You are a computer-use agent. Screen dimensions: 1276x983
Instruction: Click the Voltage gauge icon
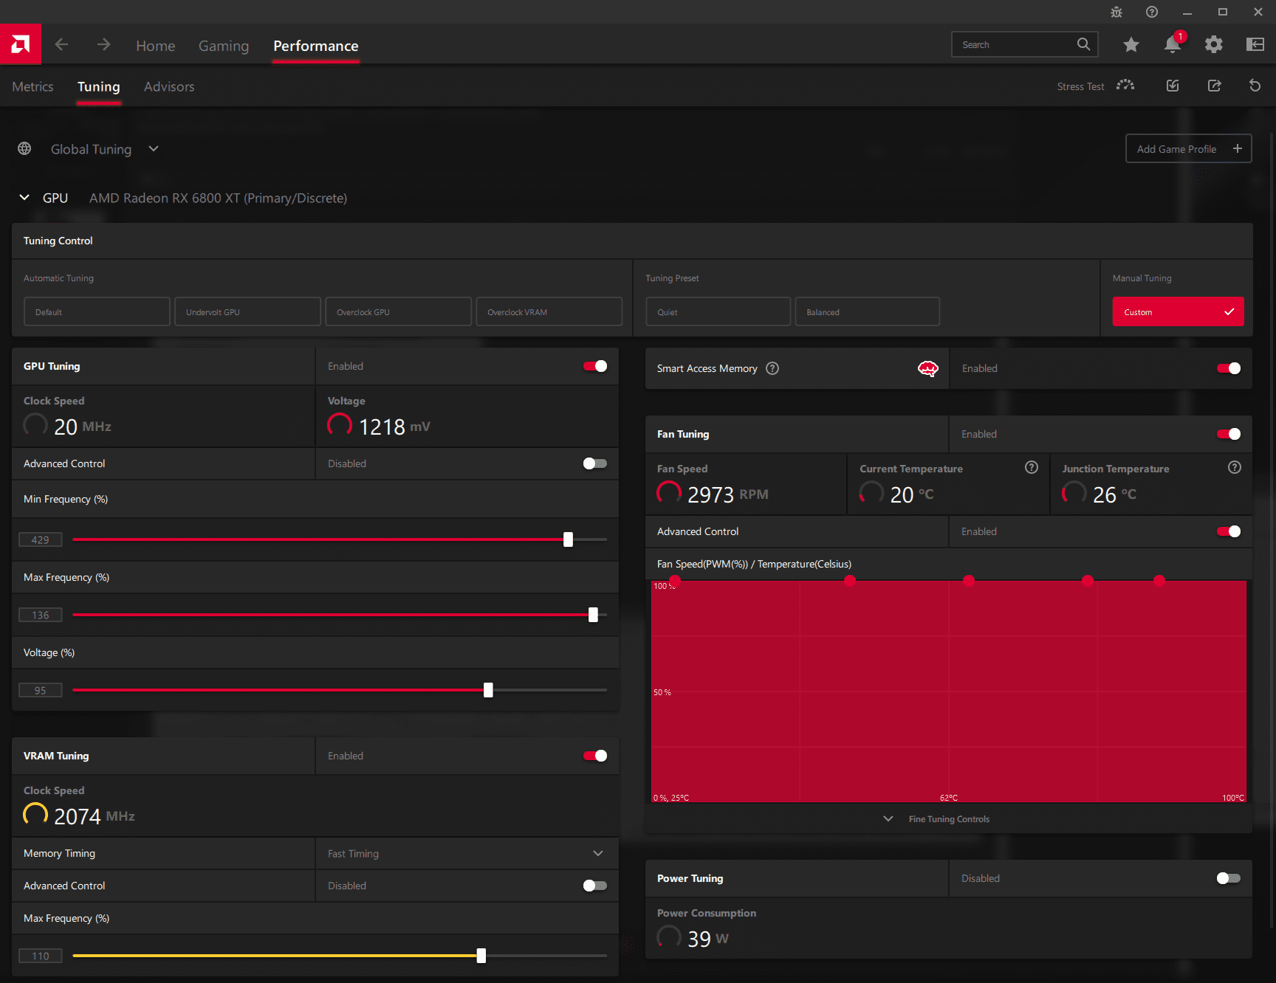pos(340,424)
